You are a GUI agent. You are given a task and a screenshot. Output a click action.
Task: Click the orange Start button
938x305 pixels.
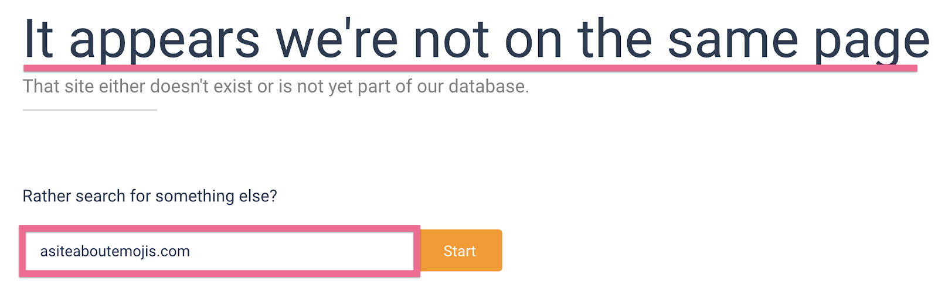[x=461, y=251]
